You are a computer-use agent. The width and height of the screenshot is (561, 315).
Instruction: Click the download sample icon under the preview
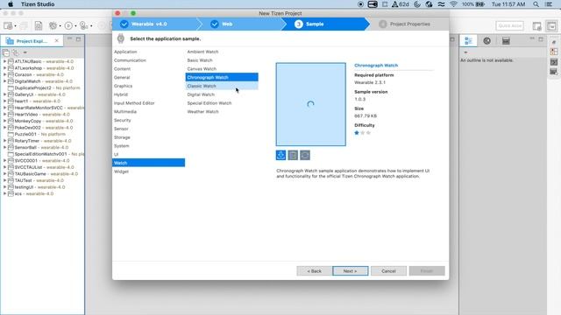coord(280,155)
